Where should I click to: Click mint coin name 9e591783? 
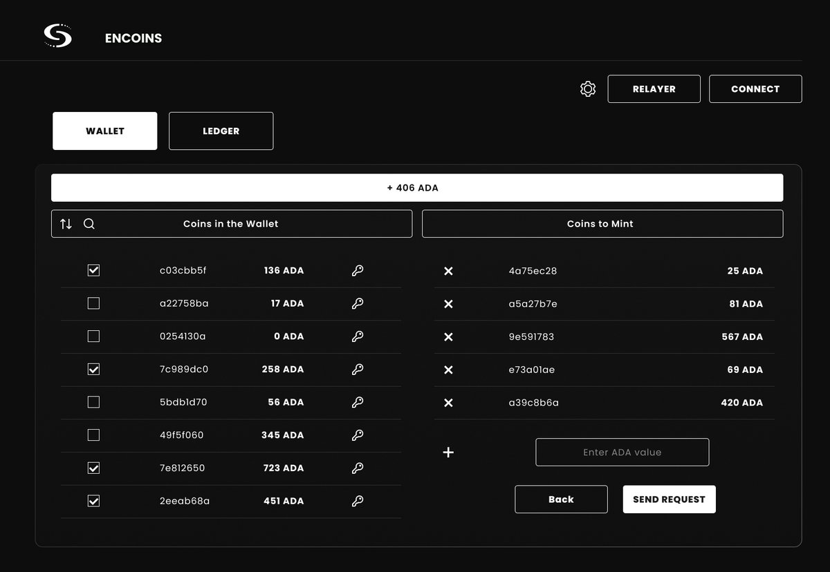pyautogui.click(x=531, y=337)
